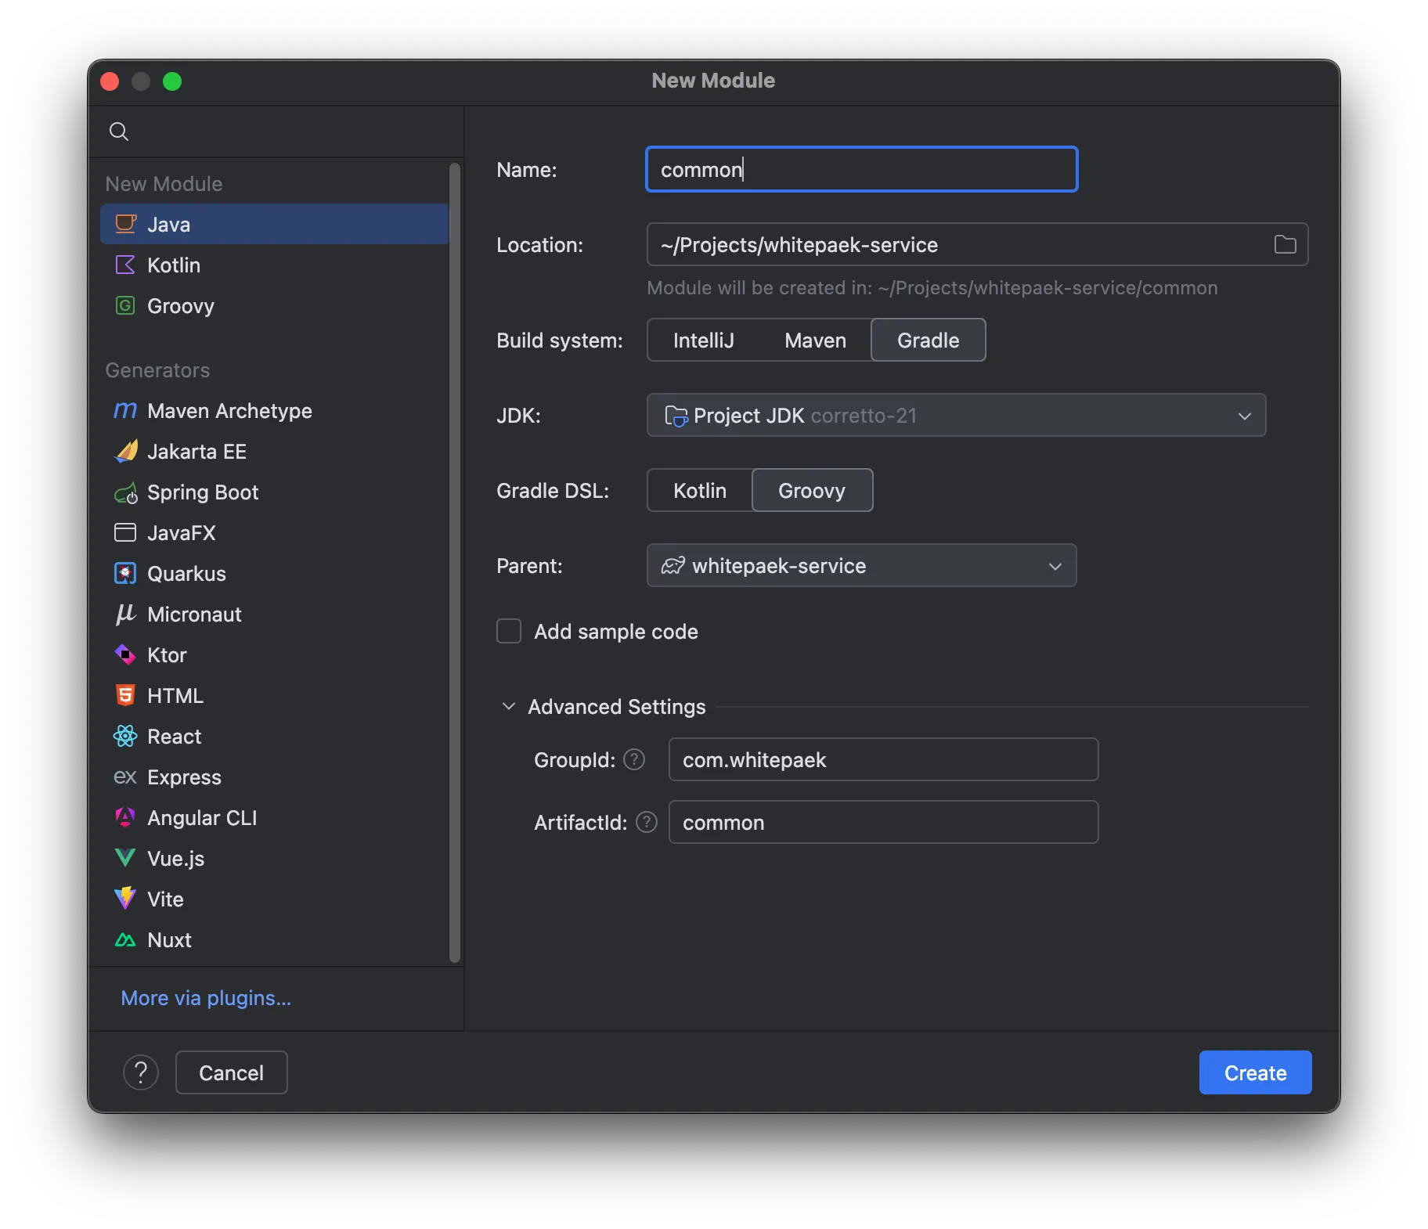Click the Quarkus icon
The width and height of the screenshot is (1428, 1229).
click(125, 573)
